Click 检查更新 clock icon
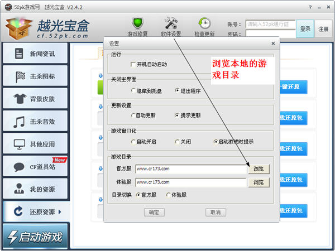This screenshot has height=251, width=335. point(204,23)
